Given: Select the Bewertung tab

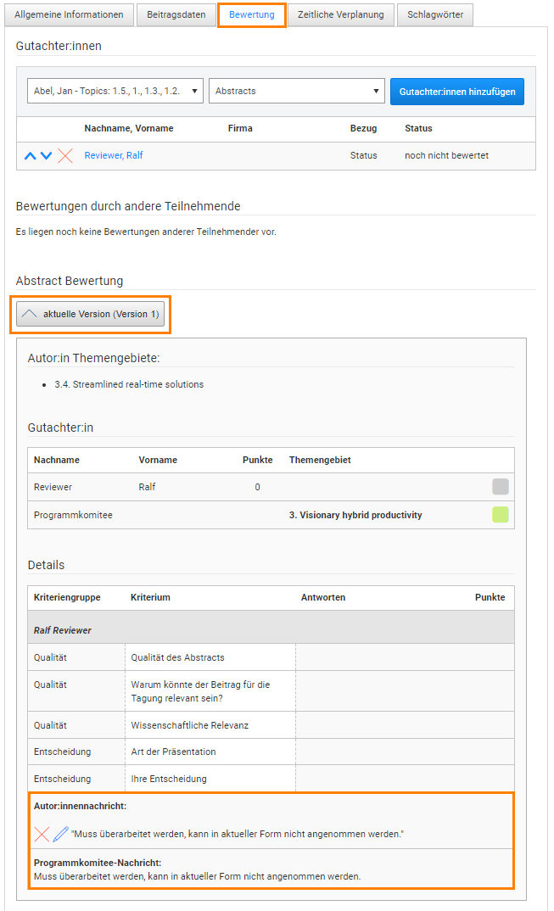Looking at the screenshot, I should coord(252,14).
